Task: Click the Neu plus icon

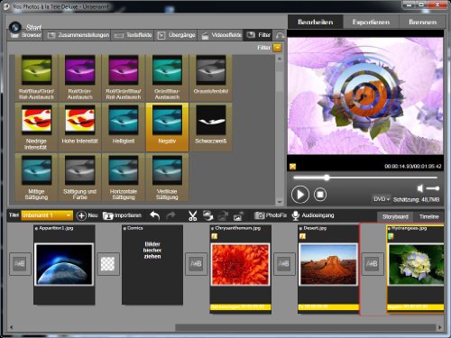Action: [x=81, y=215]
